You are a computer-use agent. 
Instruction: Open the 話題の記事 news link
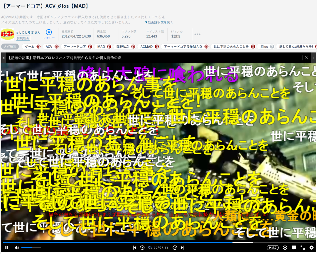pyautogui.click(x=65, y=58)
